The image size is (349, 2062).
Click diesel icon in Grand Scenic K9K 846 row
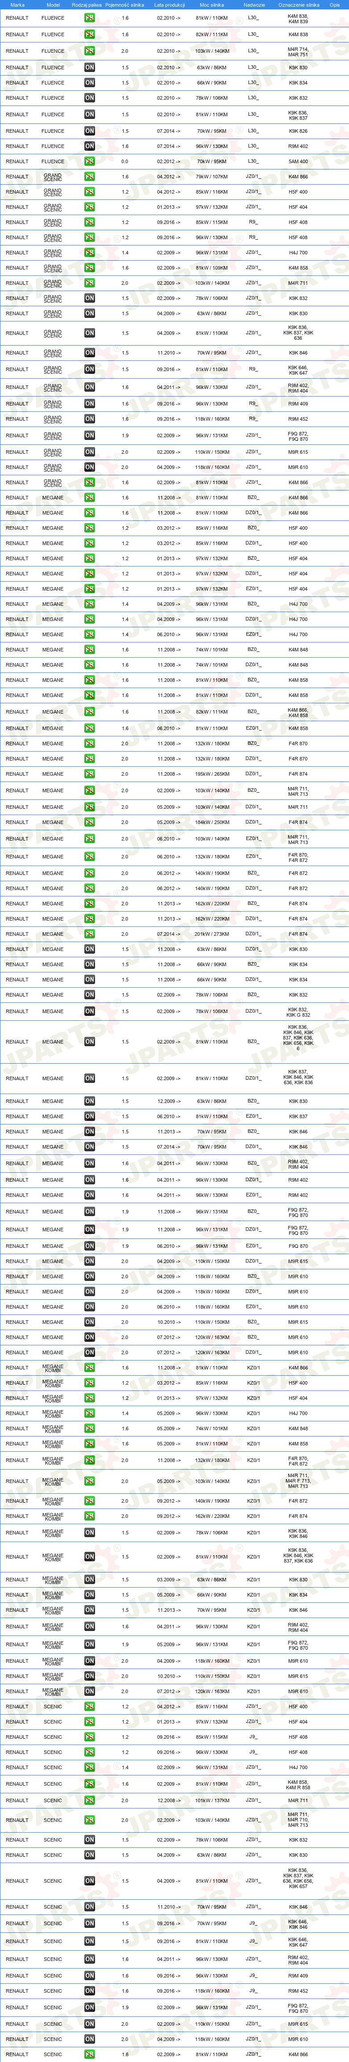[89, 353]
